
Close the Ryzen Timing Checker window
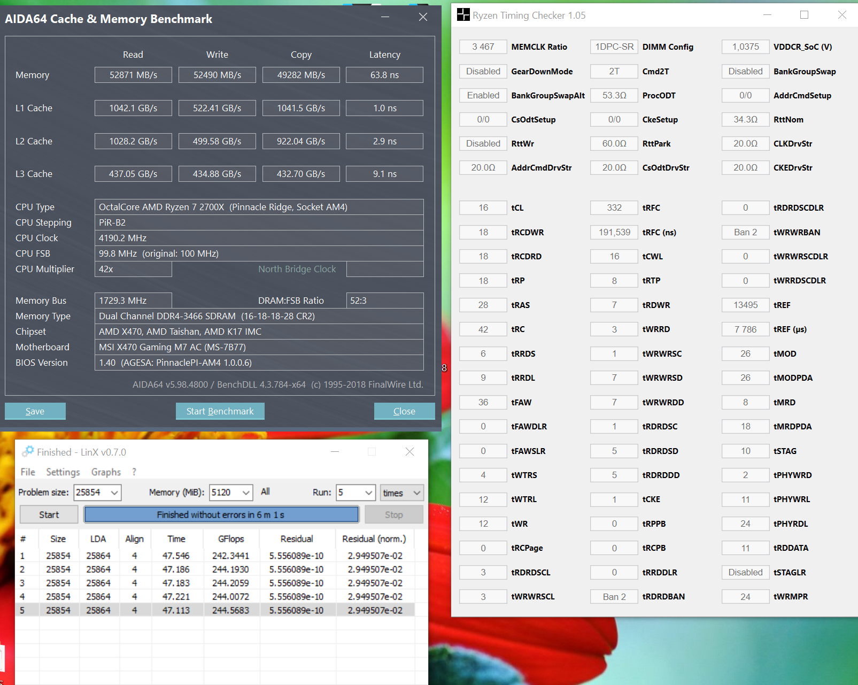click(842, 15)
